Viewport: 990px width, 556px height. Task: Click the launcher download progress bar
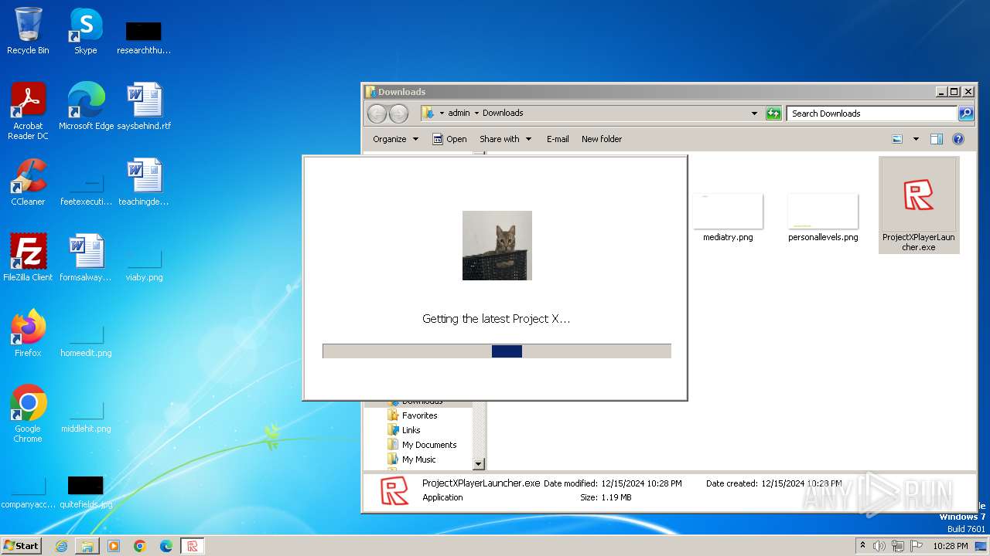click(x=497, y=351)
